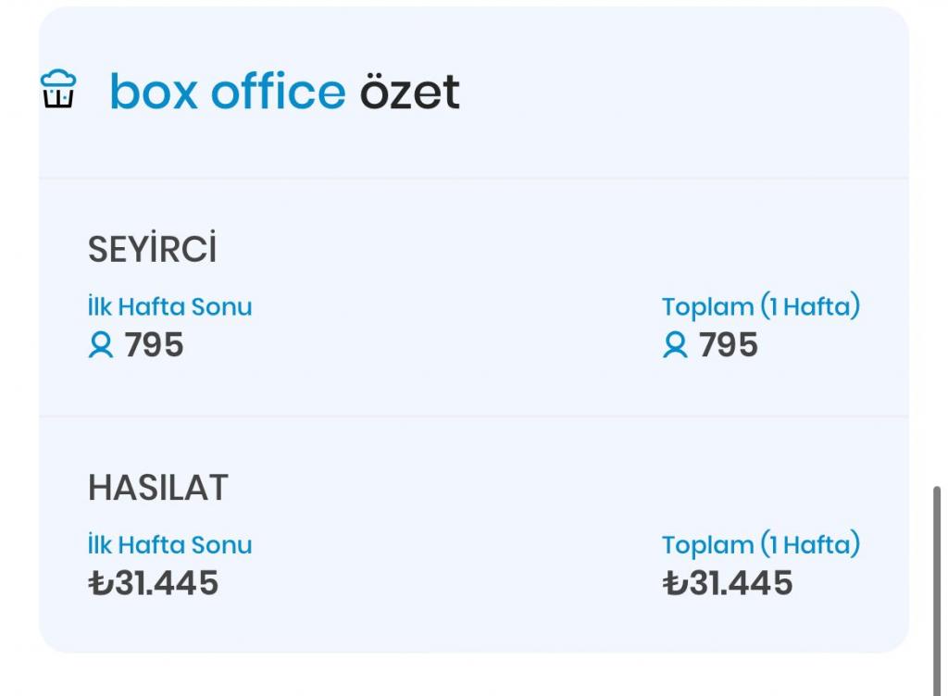Click person icon beside total audience count

(675, 345)
